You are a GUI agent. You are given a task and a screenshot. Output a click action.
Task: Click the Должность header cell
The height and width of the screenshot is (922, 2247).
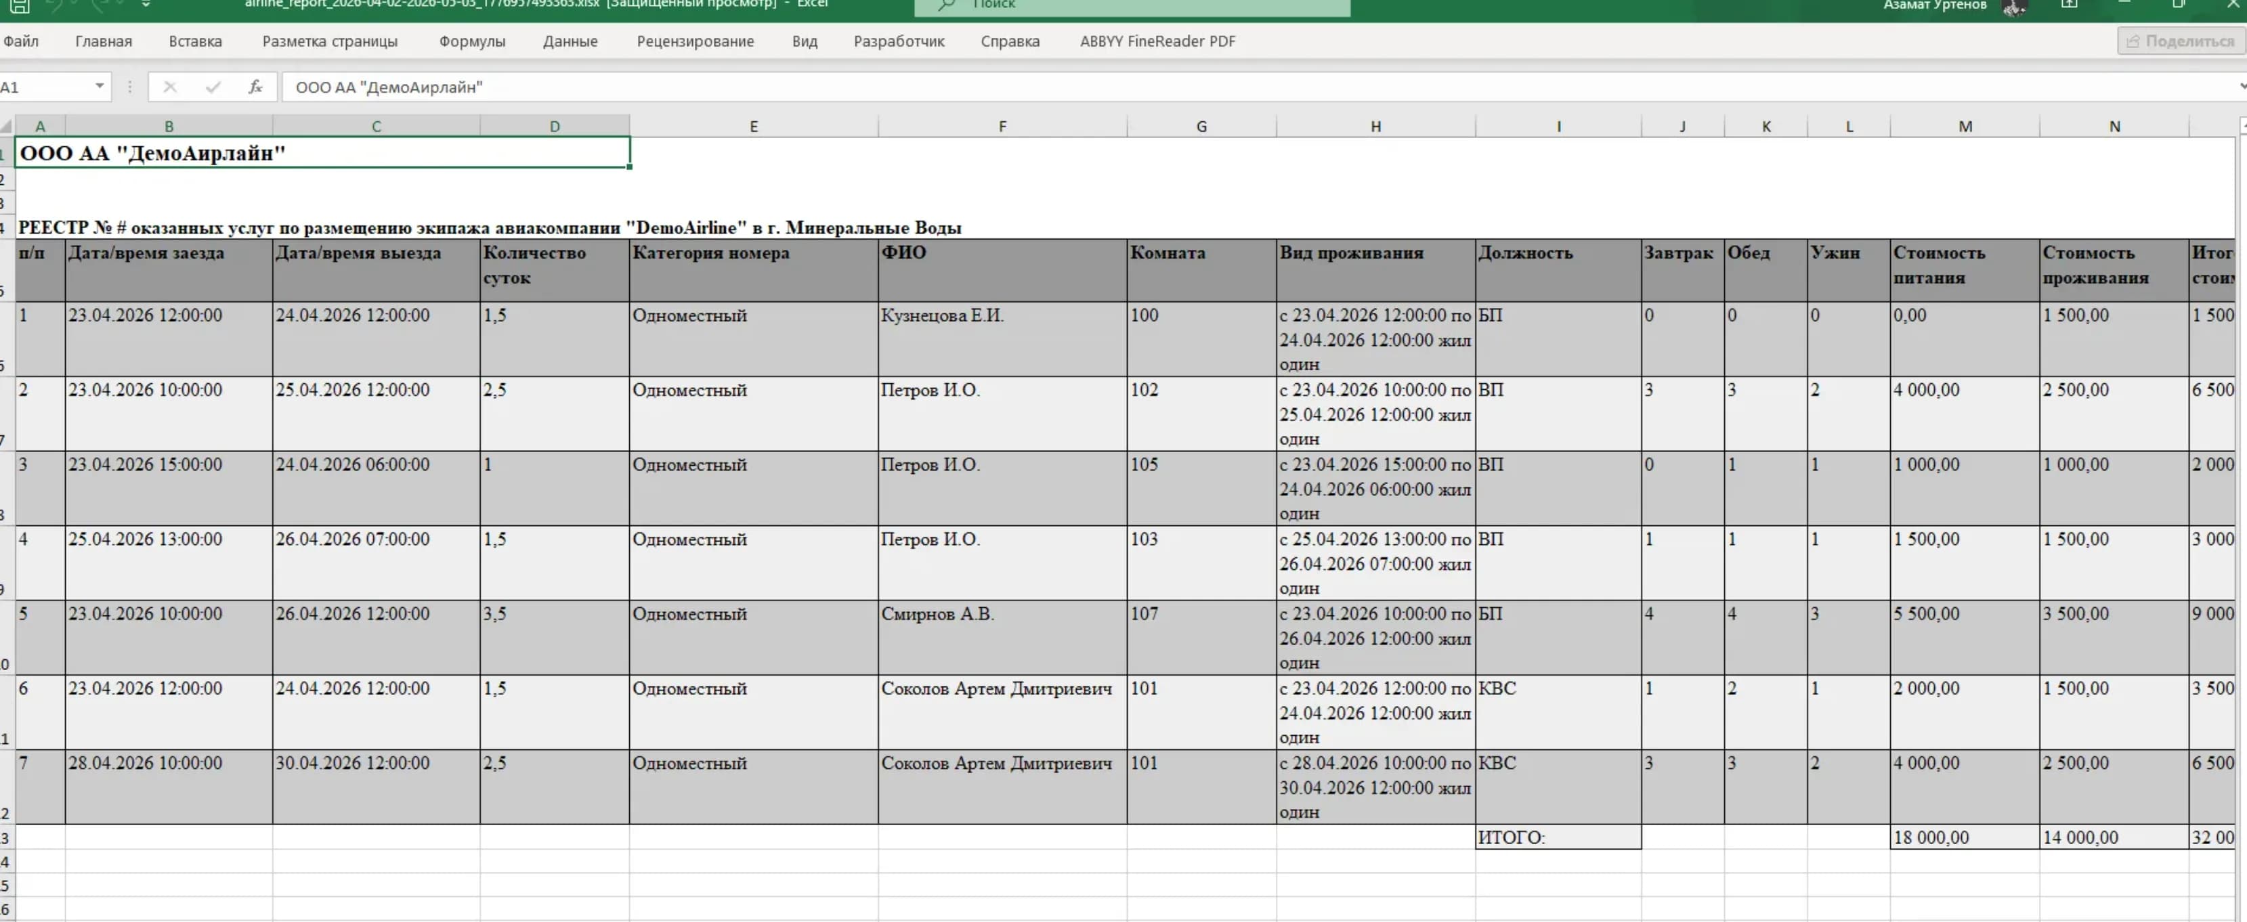click(x=1559, y=271)
